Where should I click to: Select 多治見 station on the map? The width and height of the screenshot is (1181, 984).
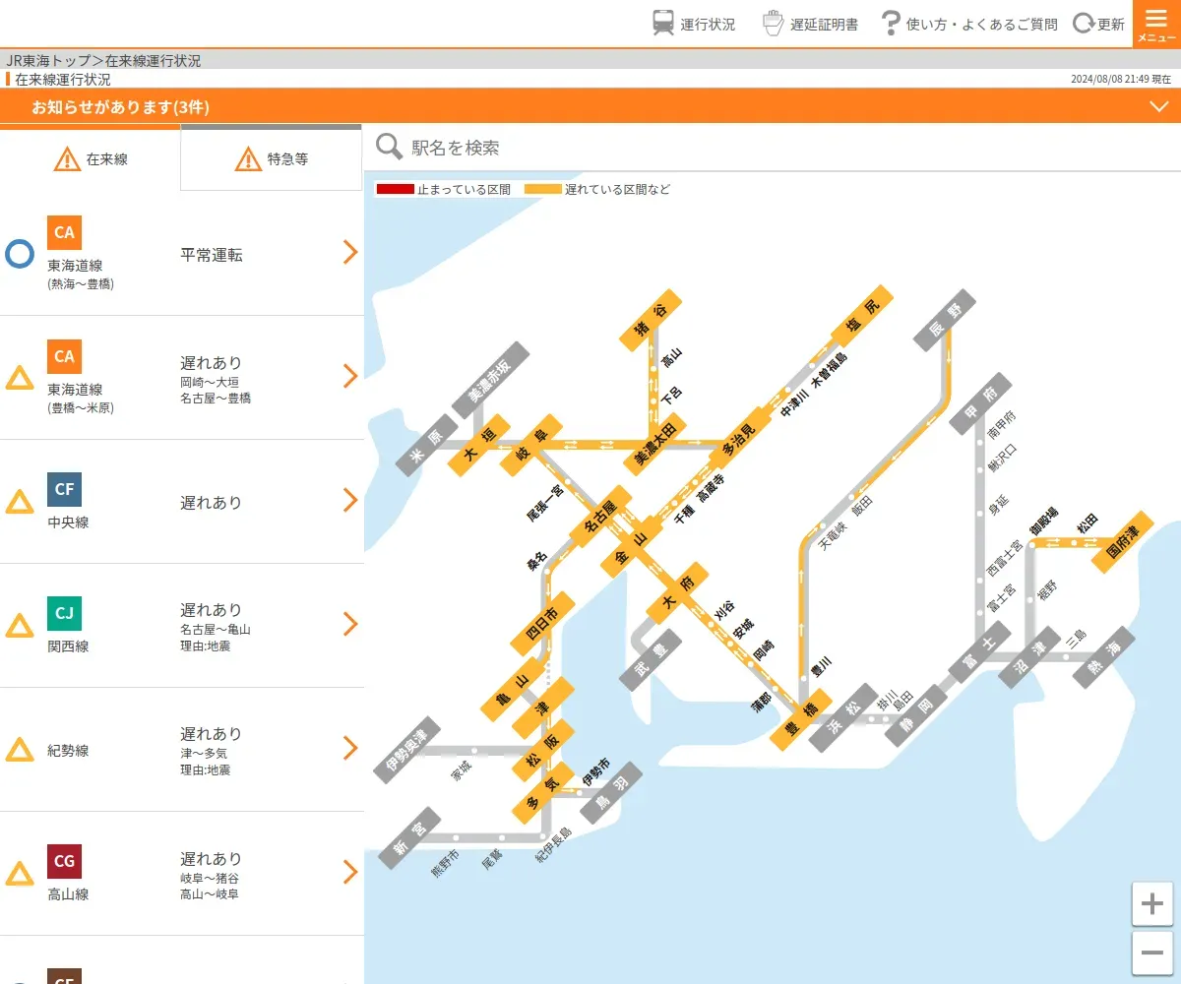coord(738,436)
